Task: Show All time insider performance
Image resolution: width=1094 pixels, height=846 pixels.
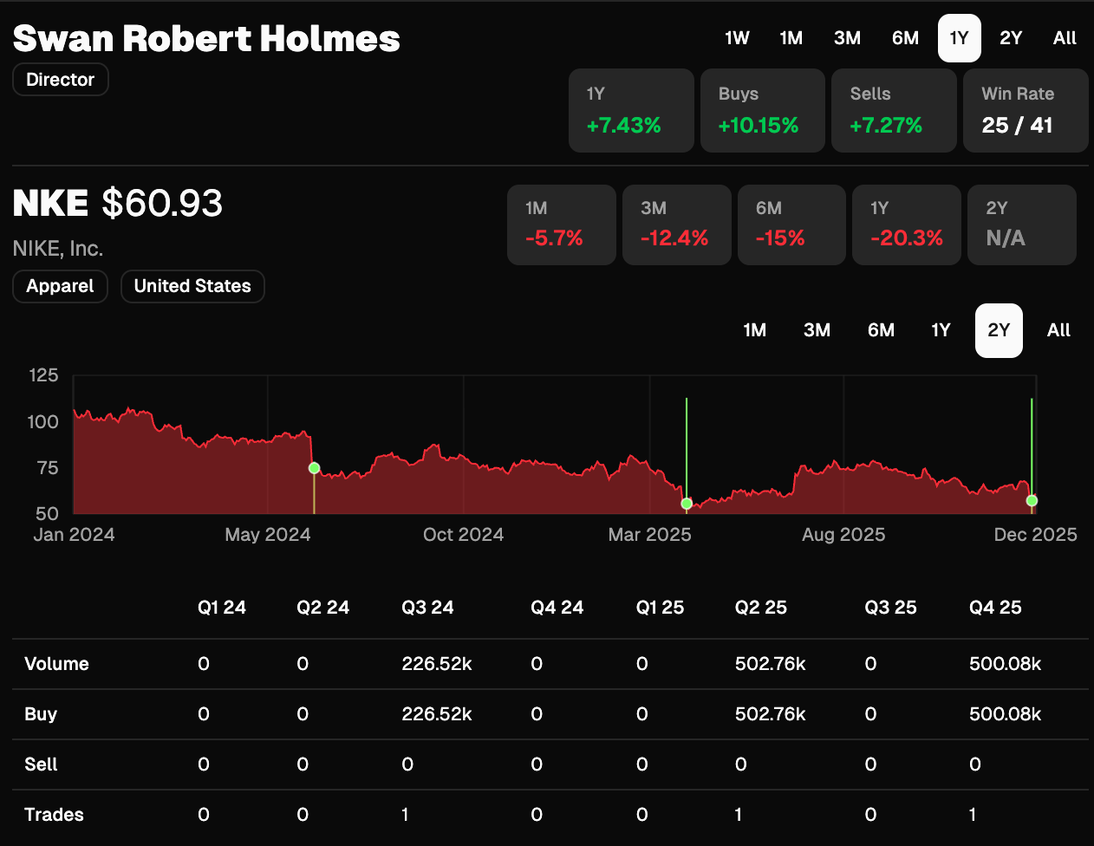Action: point(1065,38)
